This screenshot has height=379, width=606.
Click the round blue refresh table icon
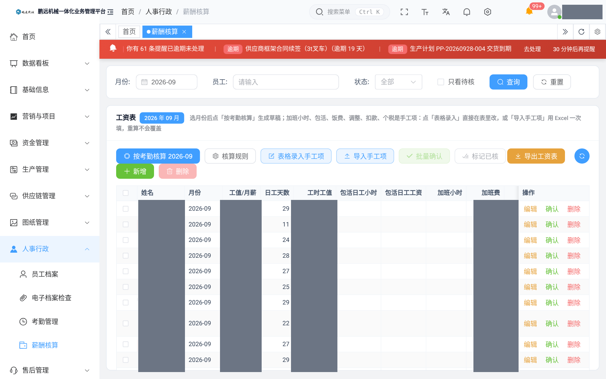582,156
